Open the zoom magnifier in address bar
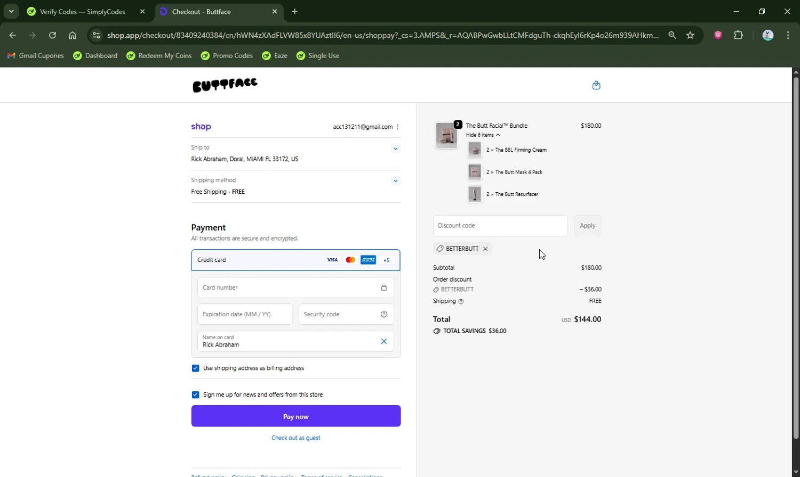 coord(672,35)
